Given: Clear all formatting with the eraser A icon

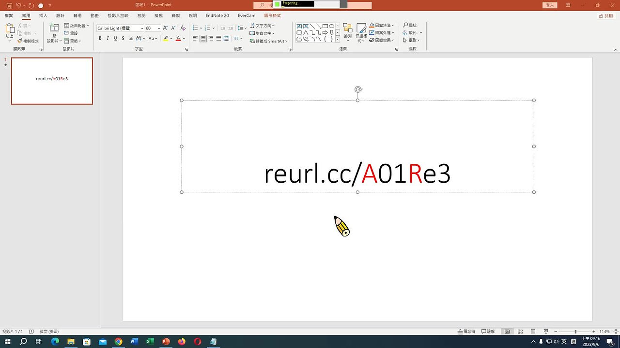Looking at the screenshot, I should coord(183,28).
